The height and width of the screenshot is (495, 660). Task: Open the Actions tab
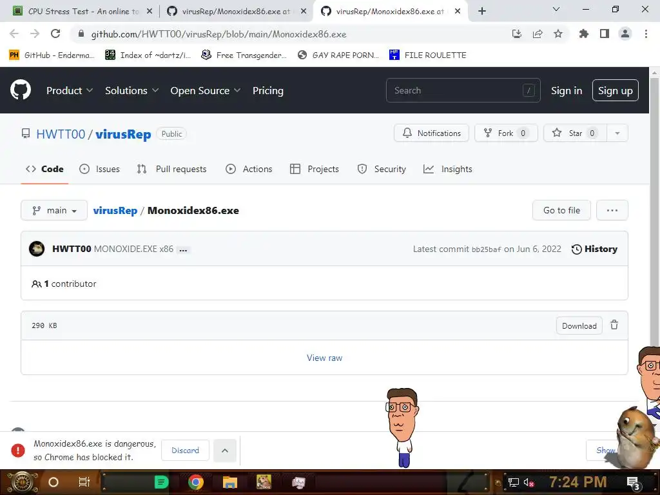point(249,169)
